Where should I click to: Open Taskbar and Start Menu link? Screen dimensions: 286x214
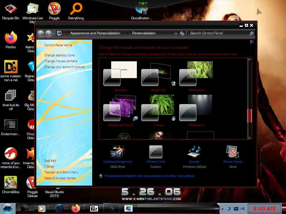tap(61, 172)
